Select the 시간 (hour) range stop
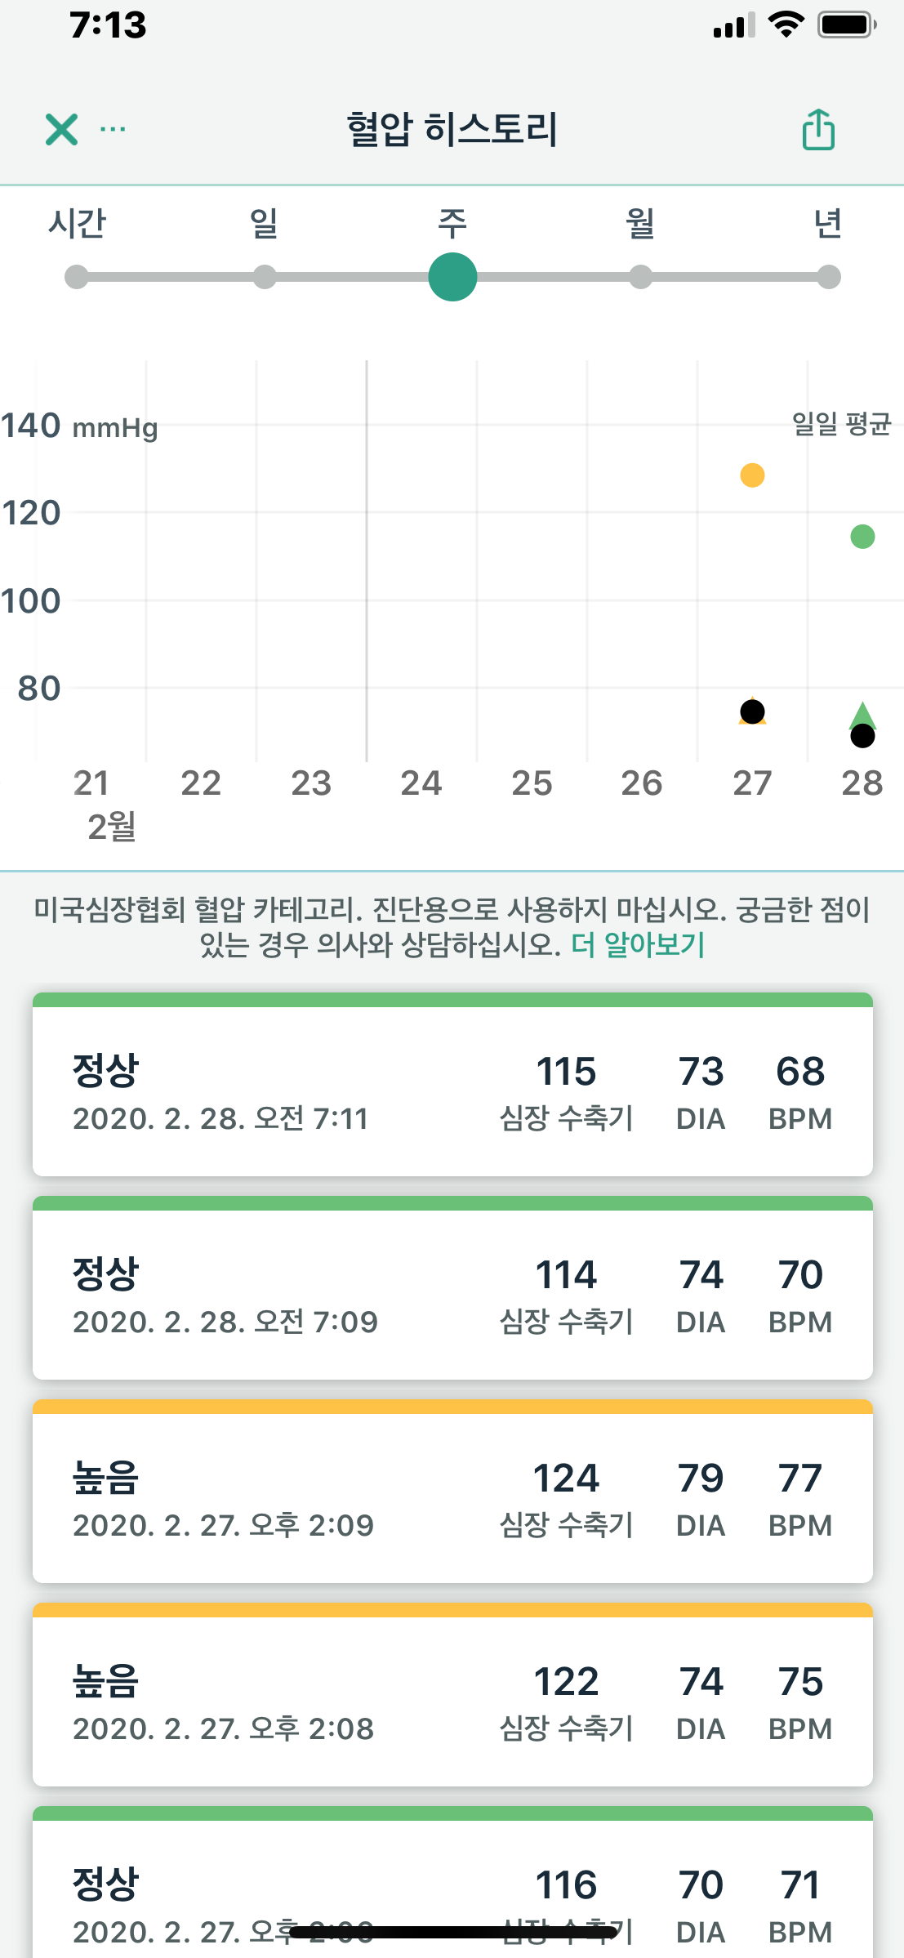The width and height of the screenshot is (904, 1958). [x=77, y=277]
